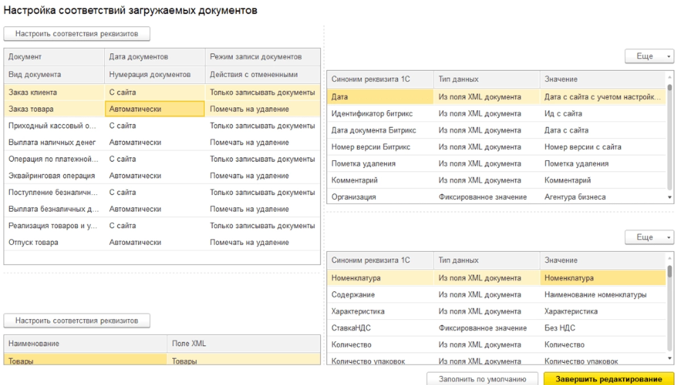Select the Реализация товаров и услуг row

53,225
